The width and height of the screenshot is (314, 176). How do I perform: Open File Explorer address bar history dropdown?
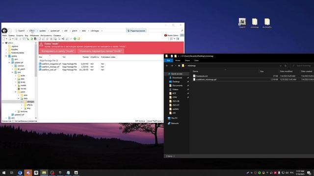tap(281, 66)
